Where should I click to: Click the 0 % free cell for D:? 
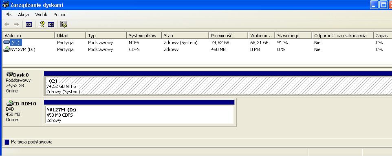[281, 49]
